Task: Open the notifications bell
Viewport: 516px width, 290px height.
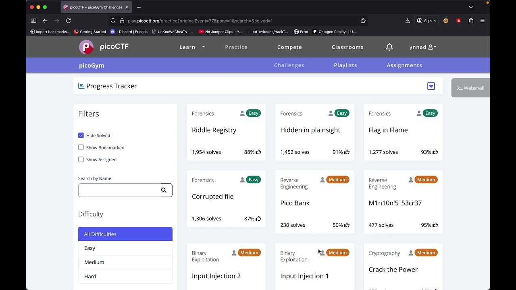Action: click(389, 47)
